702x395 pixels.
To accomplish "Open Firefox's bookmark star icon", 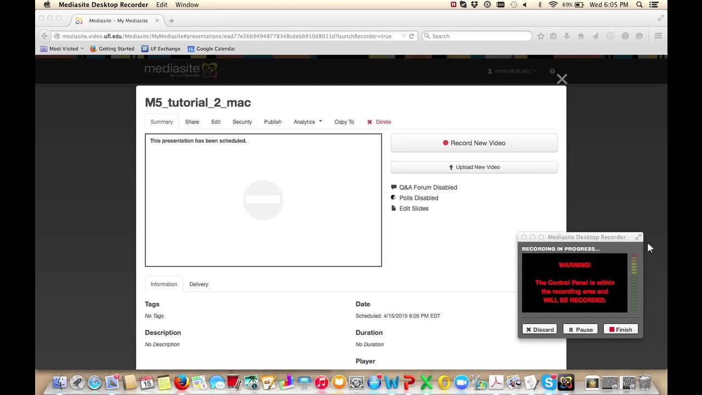I will [x=541, y=36].
